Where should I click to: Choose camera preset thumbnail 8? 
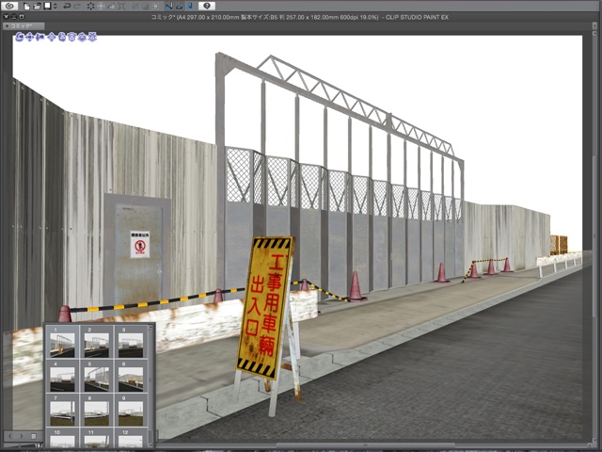coord(97,411)
